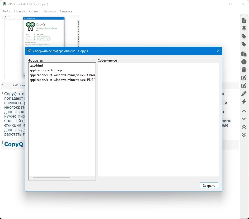
Task: Click the trash delete icon
Action: (244, 69)
